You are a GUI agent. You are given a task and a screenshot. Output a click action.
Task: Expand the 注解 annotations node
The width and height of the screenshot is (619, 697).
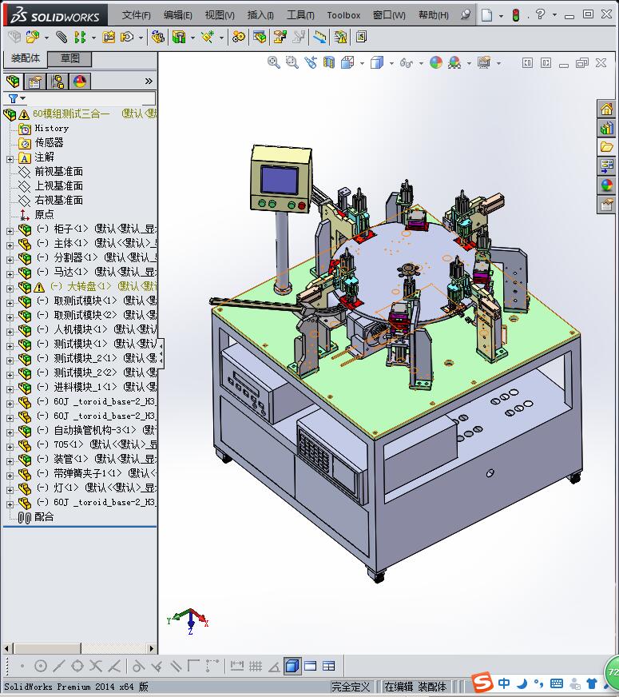10,159
